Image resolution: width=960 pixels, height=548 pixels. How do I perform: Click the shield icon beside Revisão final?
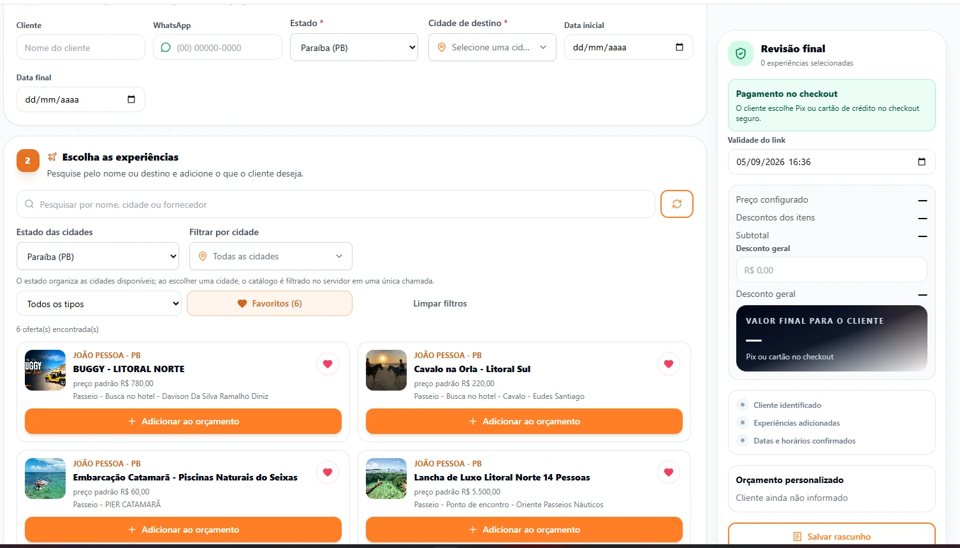pos(741,54)
